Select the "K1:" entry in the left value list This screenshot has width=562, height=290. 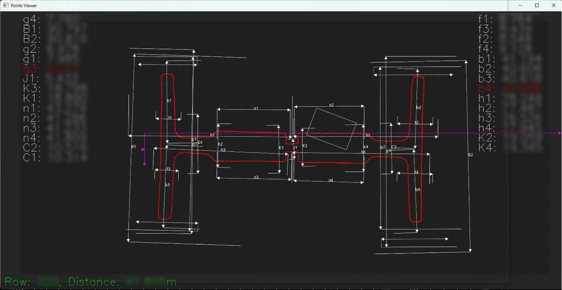32,98
